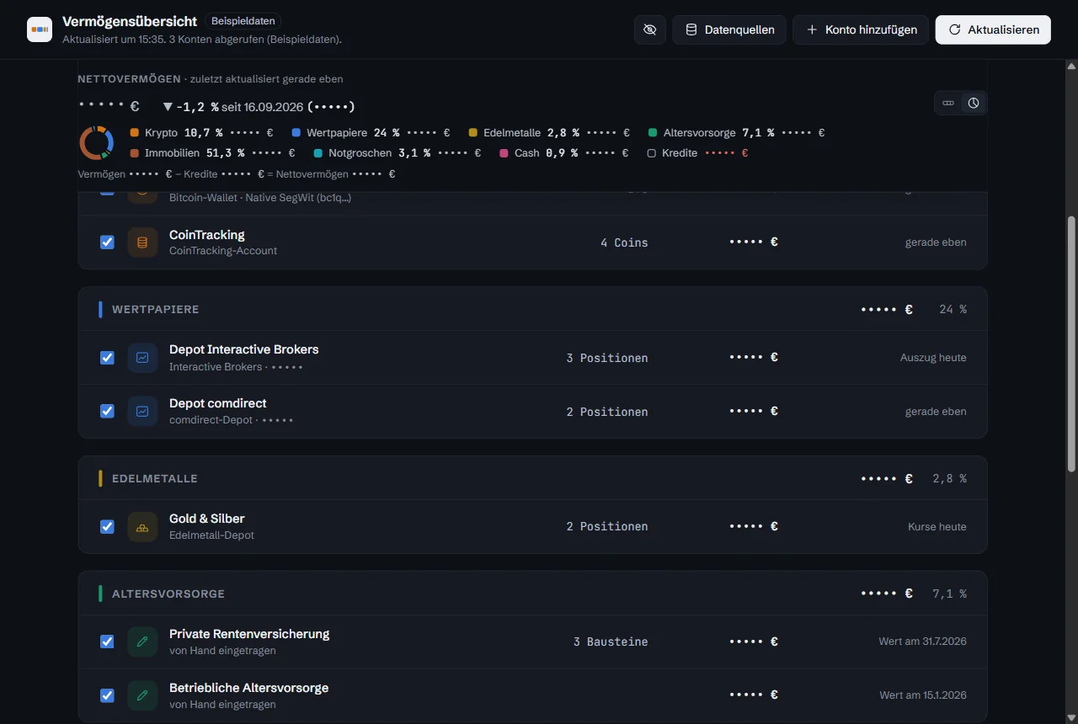Viewport: 1078px width, 724px height.
Task: Click the Gold & Silber bars icon
Action: point(142,527)
